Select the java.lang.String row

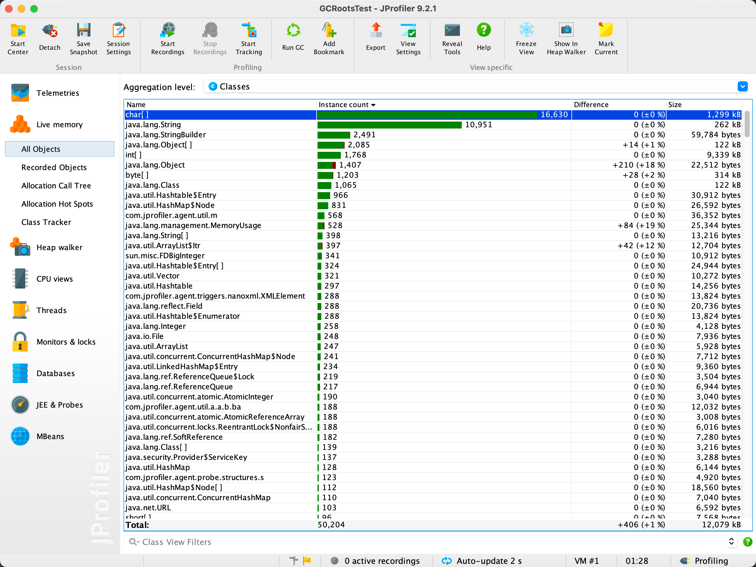433,125
